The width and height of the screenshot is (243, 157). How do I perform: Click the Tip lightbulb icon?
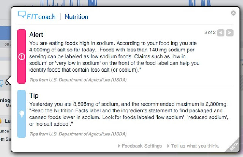pos(21,113)
